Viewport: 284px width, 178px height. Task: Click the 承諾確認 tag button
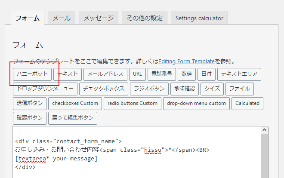[x=185, y=89]
